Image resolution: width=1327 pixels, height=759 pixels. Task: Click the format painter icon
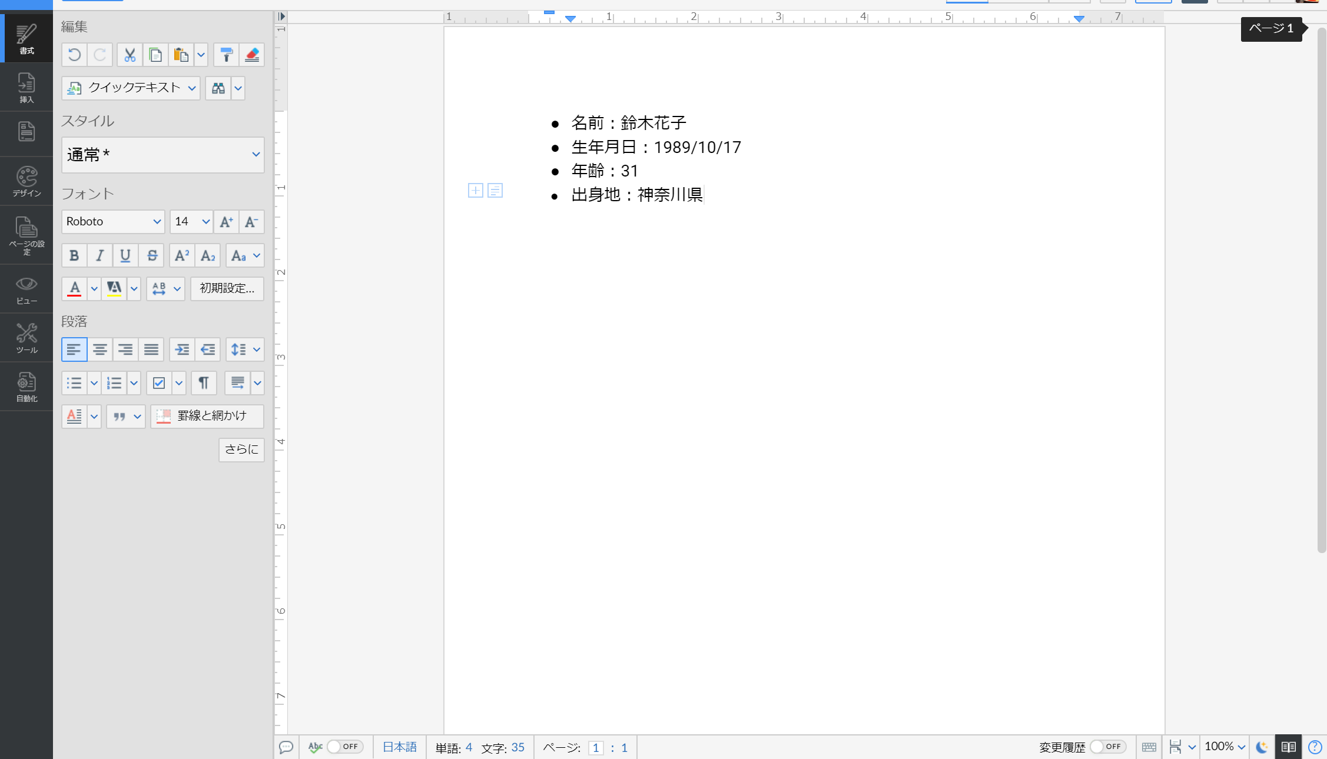point(226,55)
